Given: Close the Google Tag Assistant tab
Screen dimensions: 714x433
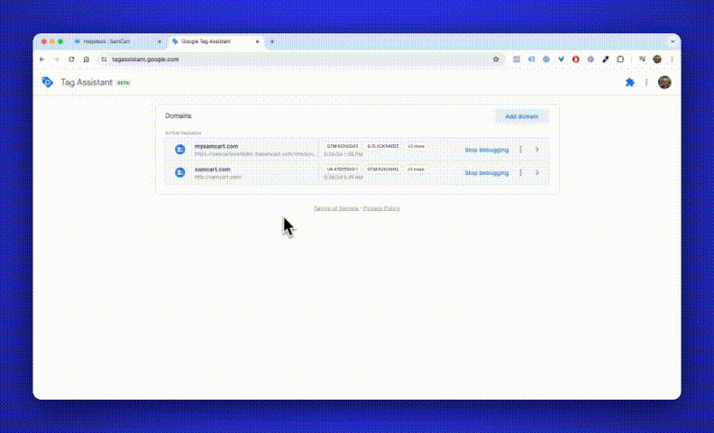Looking at the screenshot, I should tap(257, 41).
